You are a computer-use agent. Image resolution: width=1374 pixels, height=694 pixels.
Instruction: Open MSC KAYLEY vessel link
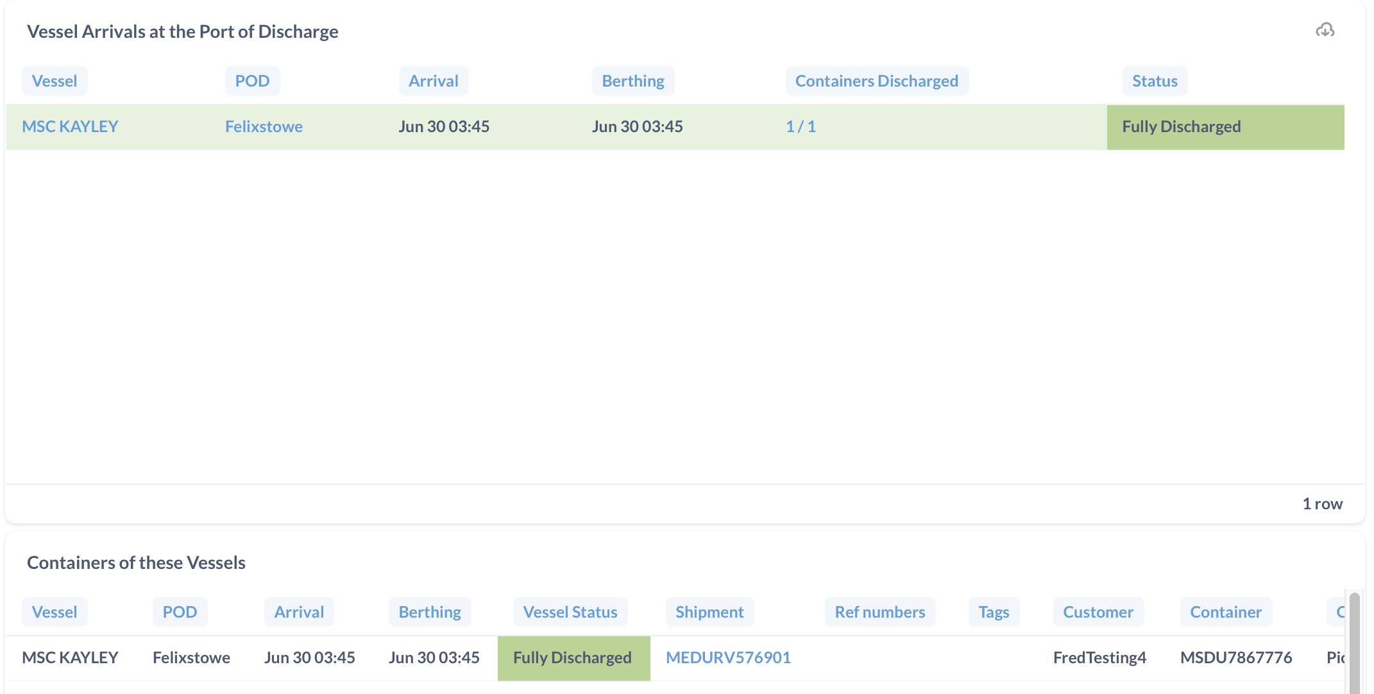(70, 126)
